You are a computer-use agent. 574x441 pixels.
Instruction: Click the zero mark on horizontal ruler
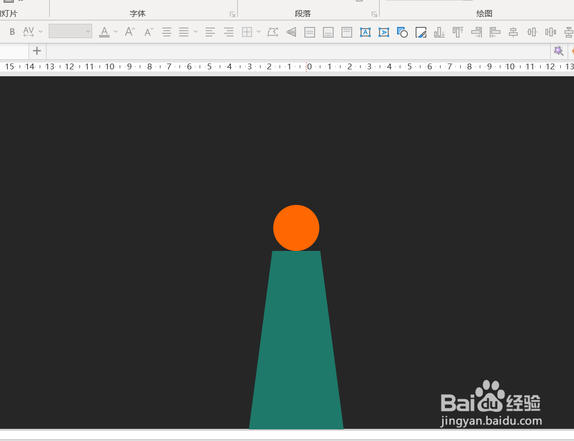click(x=309, y=67)
